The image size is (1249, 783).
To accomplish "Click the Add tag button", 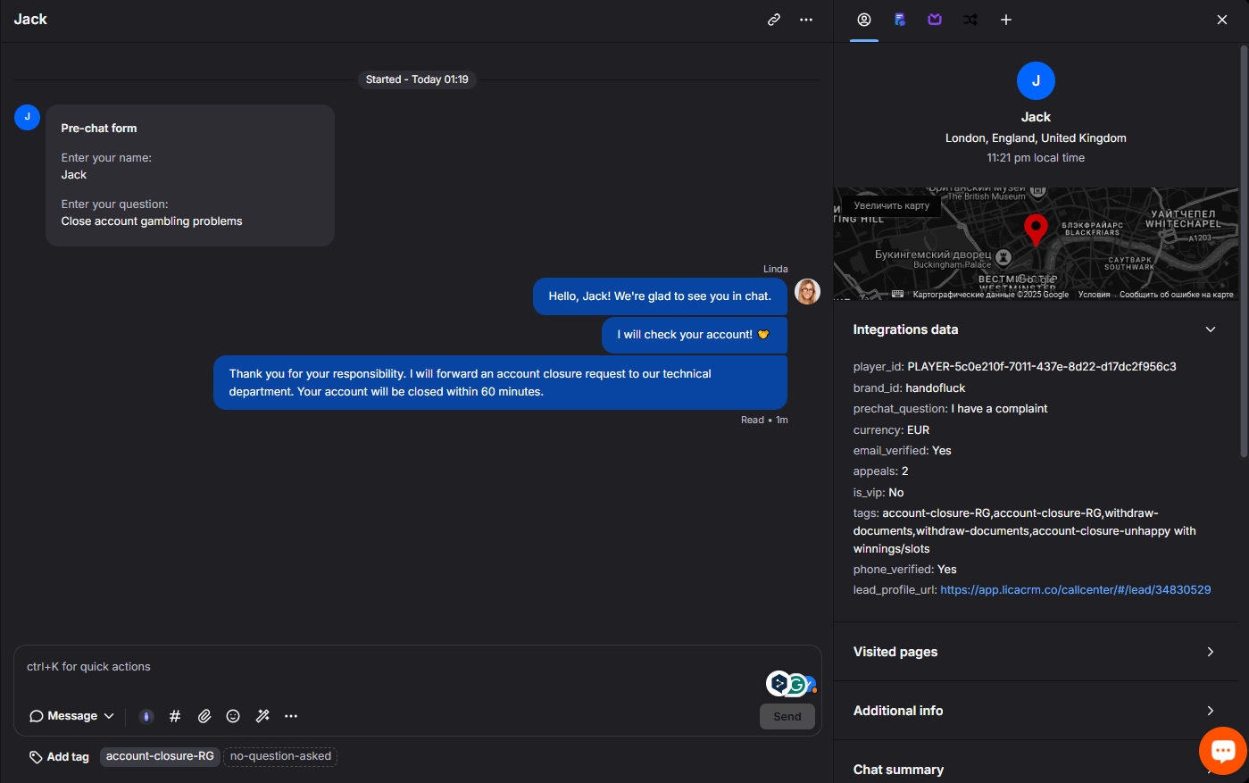I will [59, 756].
